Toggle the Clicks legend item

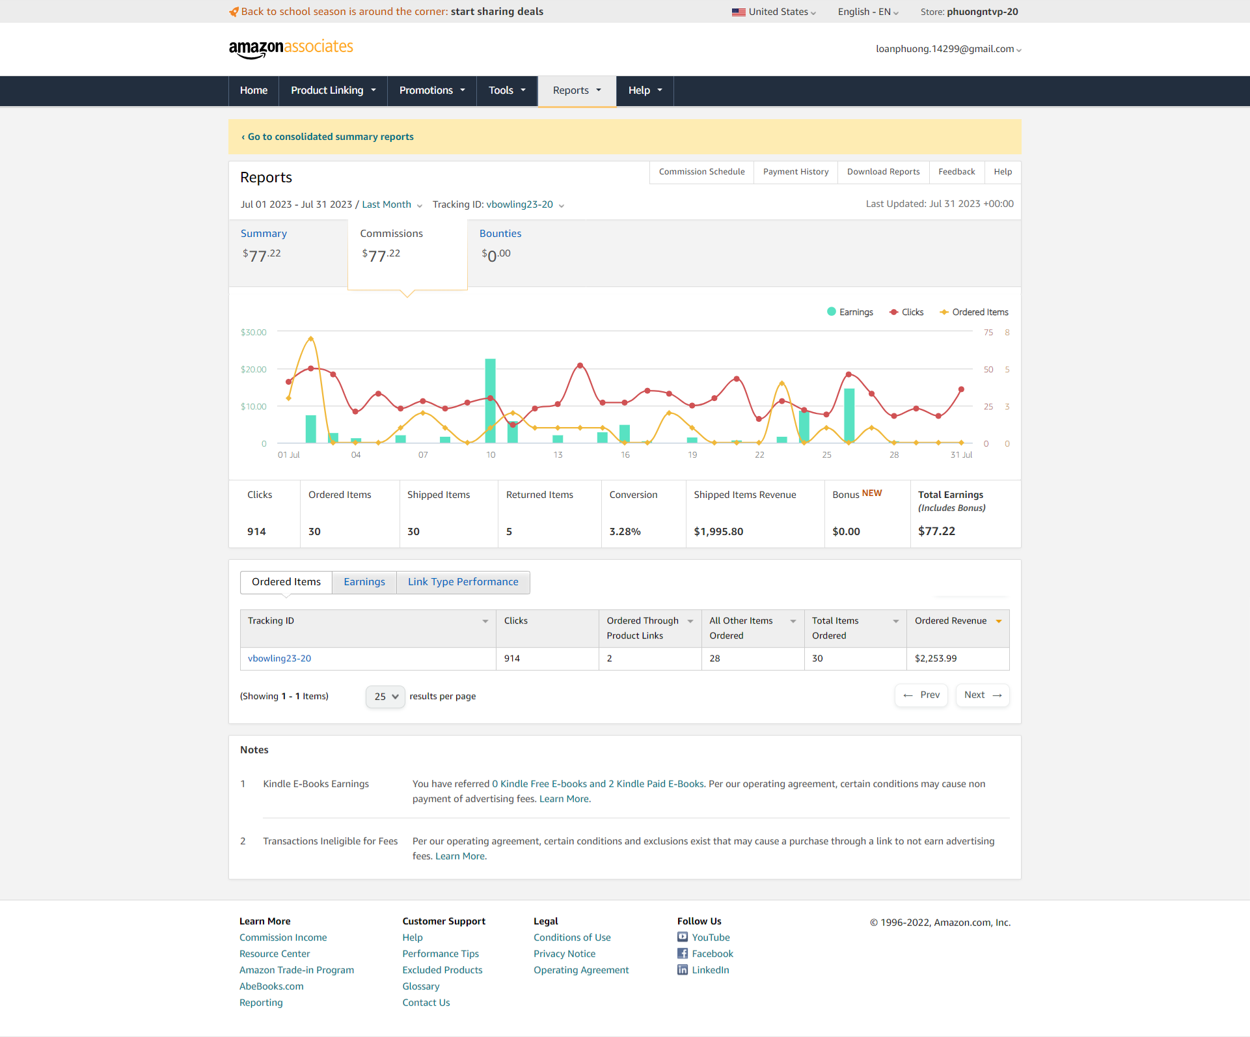tap(906, 312)
